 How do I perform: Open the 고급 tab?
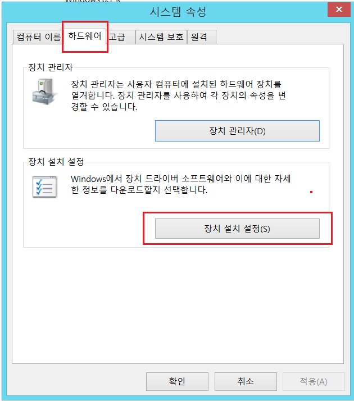(x=120, y=37)
